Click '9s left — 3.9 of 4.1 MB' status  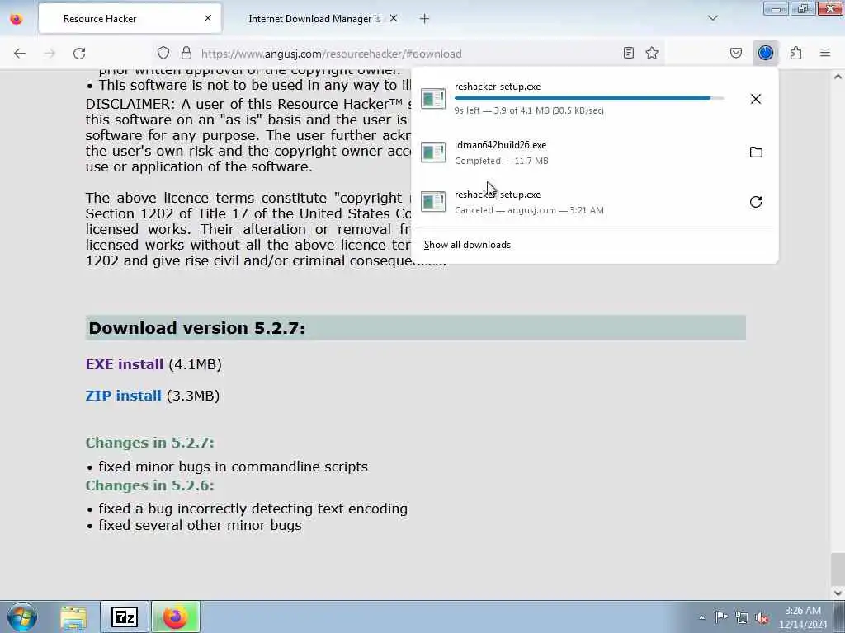(529, 111)
